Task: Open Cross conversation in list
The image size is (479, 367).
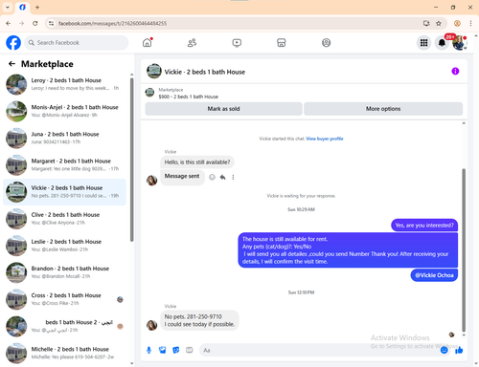Action: point(64,299)
